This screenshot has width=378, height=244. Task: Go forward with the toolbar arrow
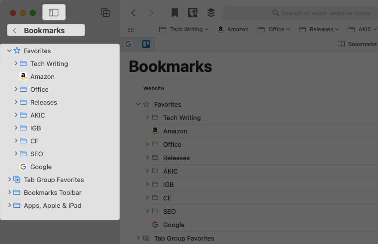[x=151, y=13]
